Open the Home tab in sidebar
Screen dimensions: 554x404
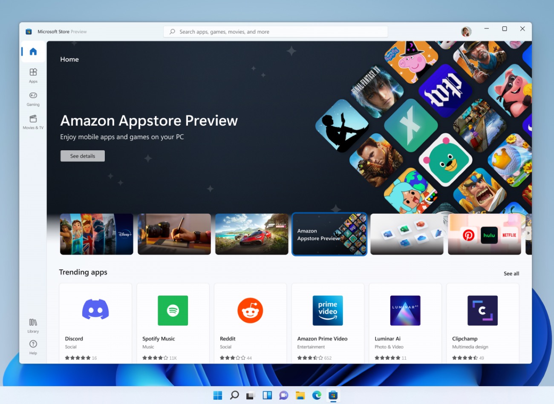[x=33, y=52]
